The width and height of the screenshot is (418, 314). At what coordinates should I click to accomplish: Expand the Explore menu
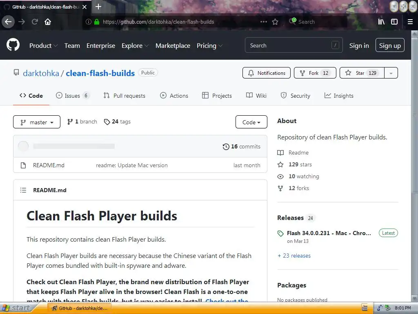click(135, 46)
